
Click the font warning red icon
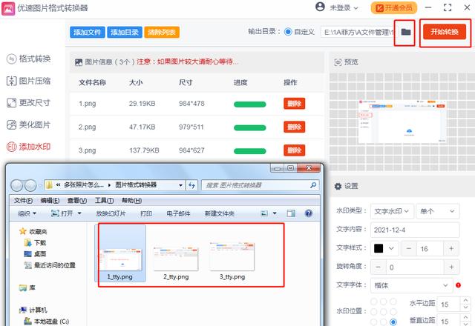coord(458,285)
